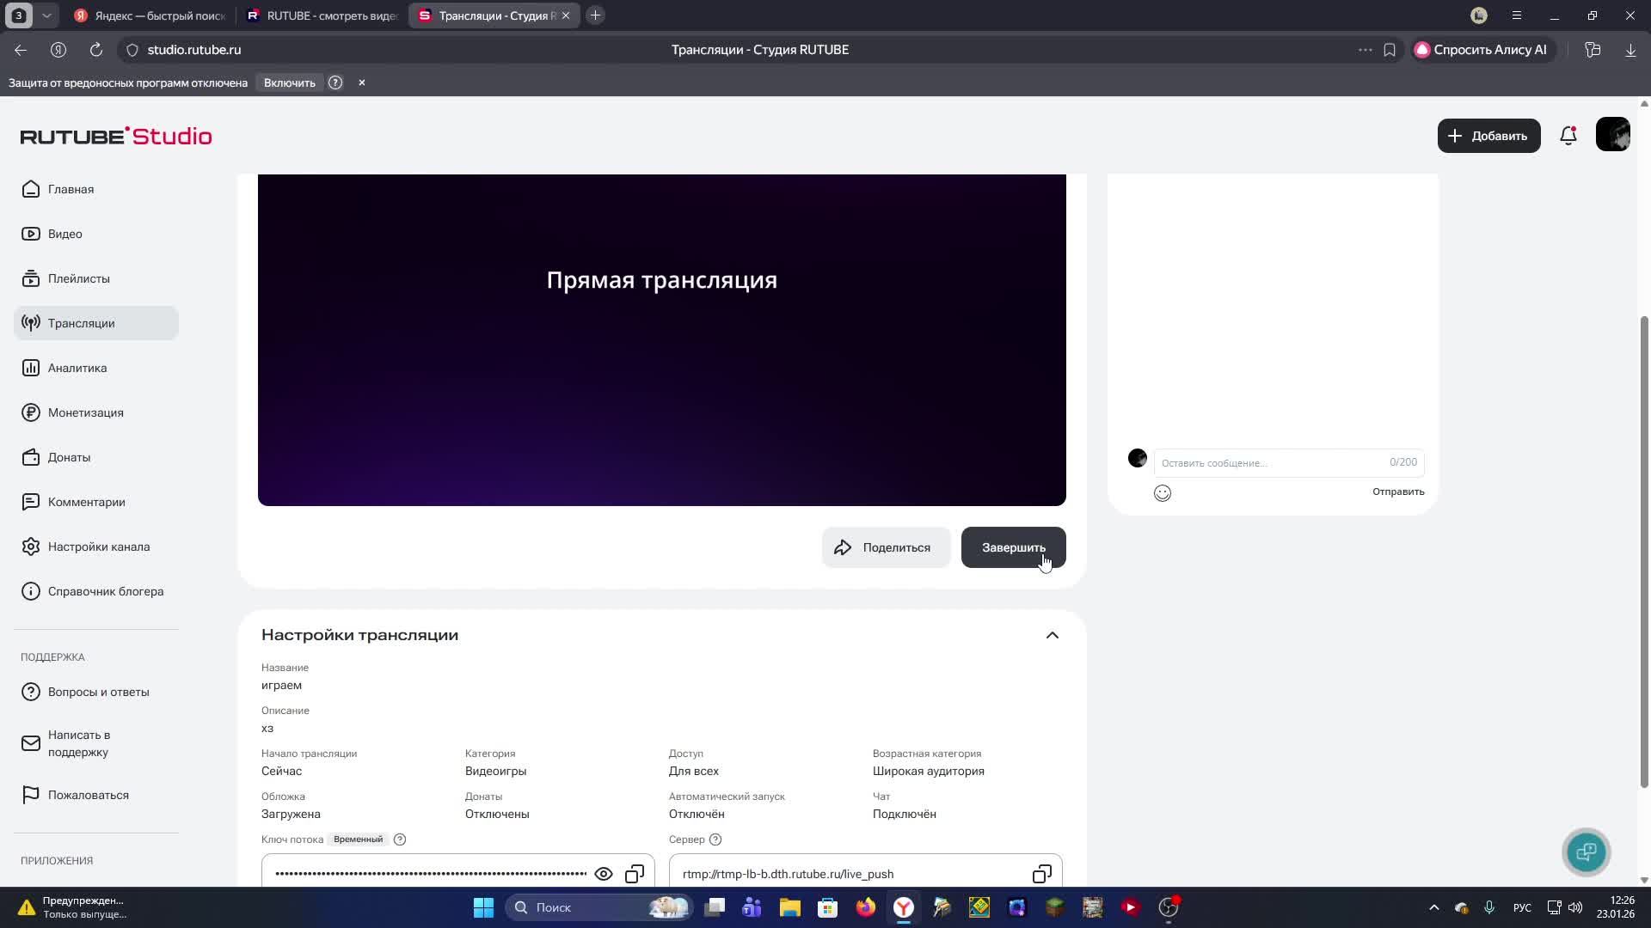The width and height of the screenshot is (1651, 928).
Task: Click the help icon next to Ключ потока
Action: pos(399,839)
